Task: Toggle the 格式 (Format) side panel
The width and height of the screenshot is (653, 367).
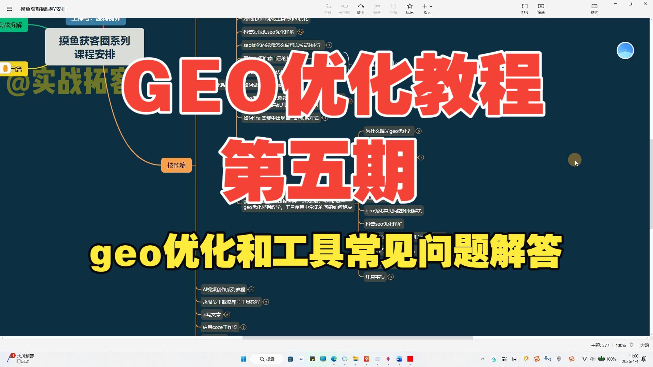Action: point(595,9)
